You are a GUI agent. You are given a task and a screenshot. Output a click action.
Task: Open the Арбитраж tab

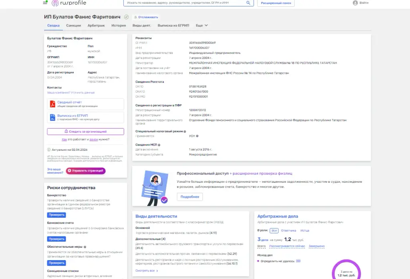pyautogui.click(x=96, y=25)
